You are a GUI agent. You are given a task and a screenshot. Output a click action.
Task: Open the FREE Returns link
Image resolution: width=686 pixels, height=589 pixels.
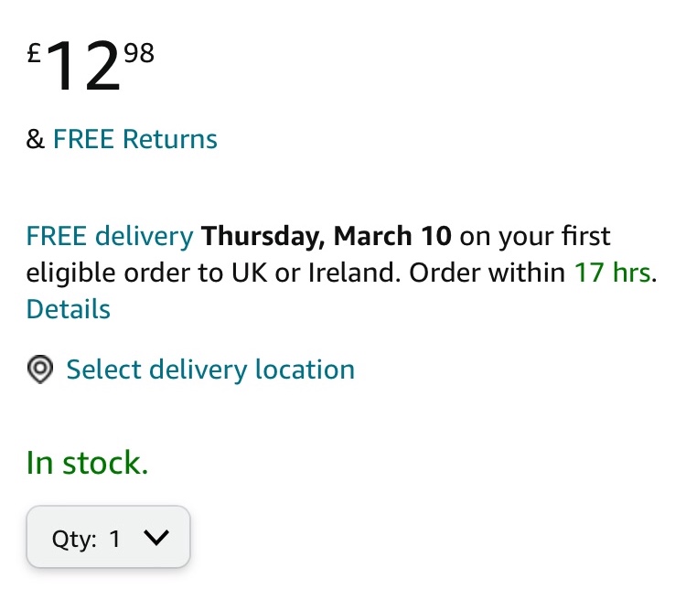coord(134,139)
